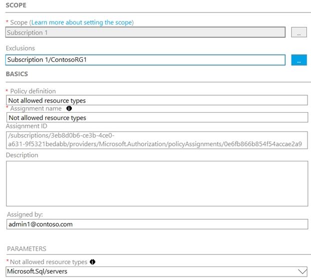The width and height of the screenshot is (311, 278).
Task: Click the grey Scope picker ellipsis button
Action: (299, 32)
